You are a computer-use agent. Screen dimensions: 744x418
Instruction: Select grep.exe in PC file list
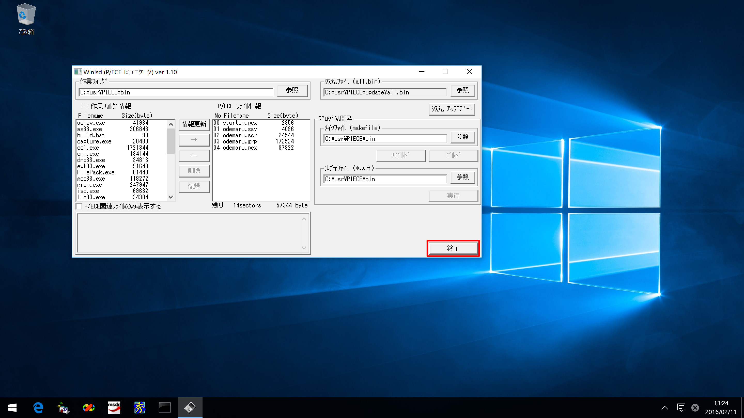click(x=122, y=185)
